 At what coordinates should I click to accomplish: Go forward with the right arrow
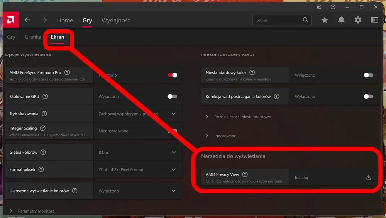[44, 20]
